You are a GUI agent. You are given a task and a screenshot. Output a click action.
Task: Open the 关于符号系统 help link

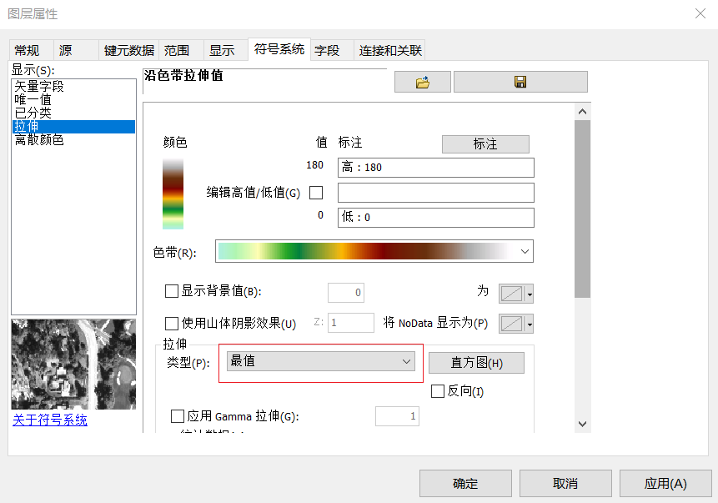pos(50,420)
